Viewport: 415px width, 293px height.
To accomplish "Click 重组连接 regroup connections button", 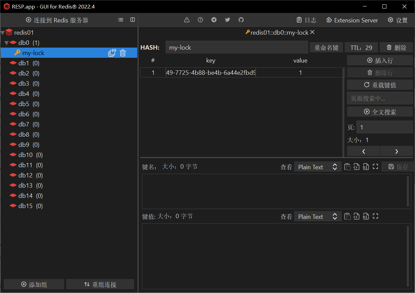I will [100, 285].
